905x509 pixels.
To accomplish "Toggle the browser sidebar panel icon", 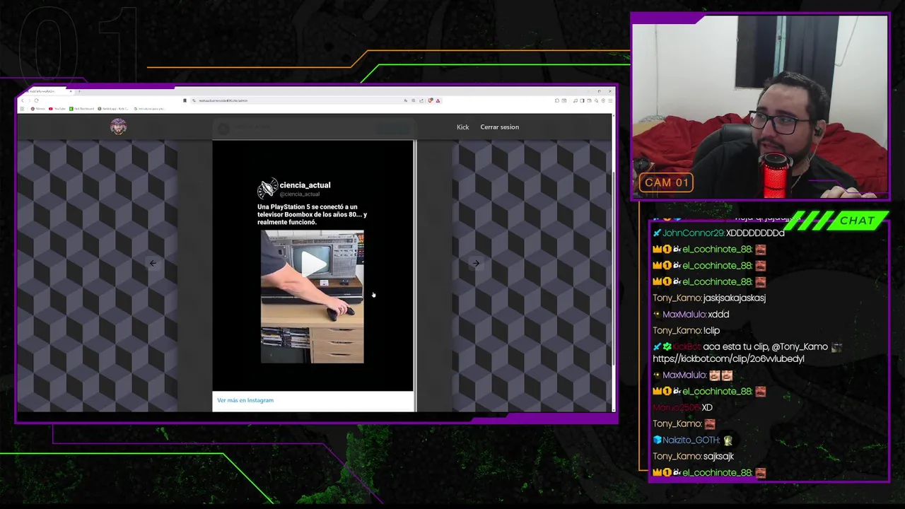I will click(582, 100).
